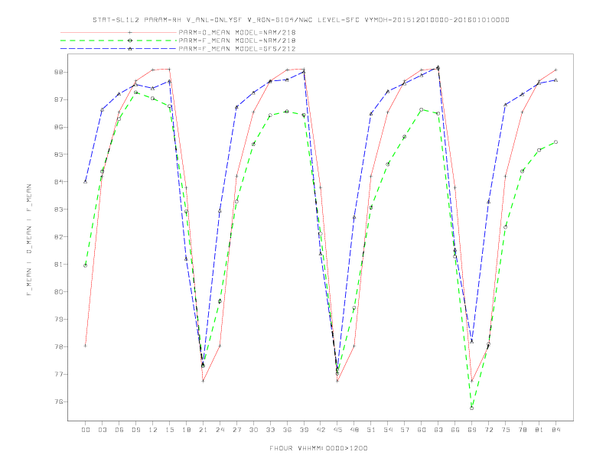The image size is (606, 468).
Task: Click the y-axis tick label 81
Action: pyautogui.click(x=57, y=265)
